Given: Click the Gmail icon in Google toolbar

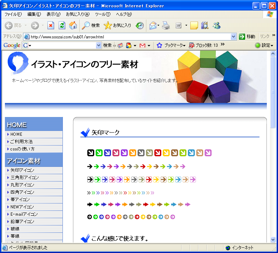Looking at the screenshot, I should click(x=142, y=45).
